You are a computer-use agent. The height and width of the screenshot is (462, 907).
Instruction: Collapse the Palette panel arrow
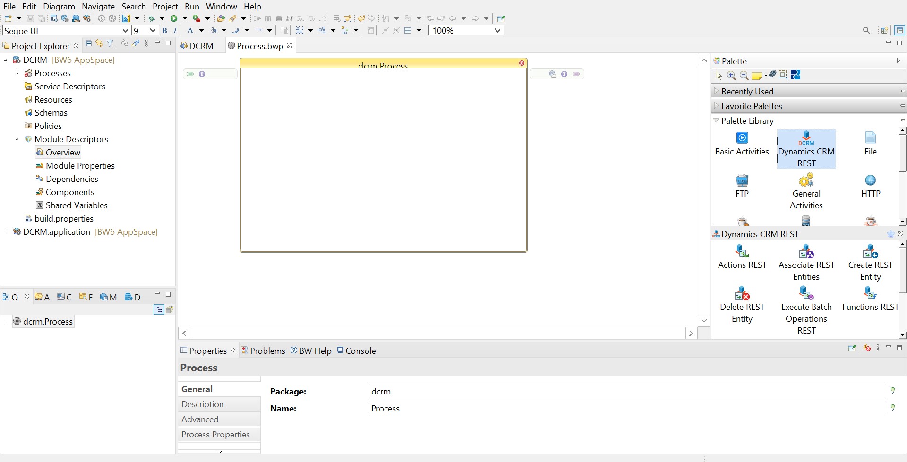tap(898, 61)
